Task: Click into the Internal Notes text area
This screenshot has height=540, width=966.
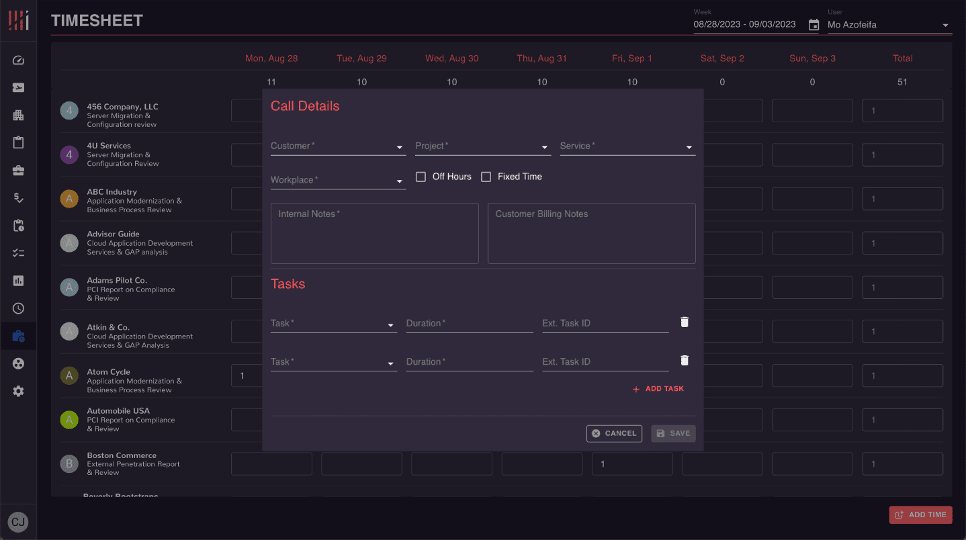Action: click(374, 235)
